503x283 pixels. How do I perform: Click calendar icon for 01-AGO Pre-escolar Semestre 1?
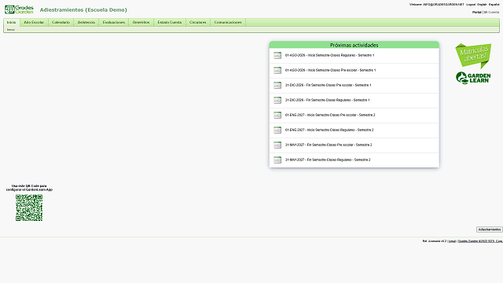coord(277,70)
